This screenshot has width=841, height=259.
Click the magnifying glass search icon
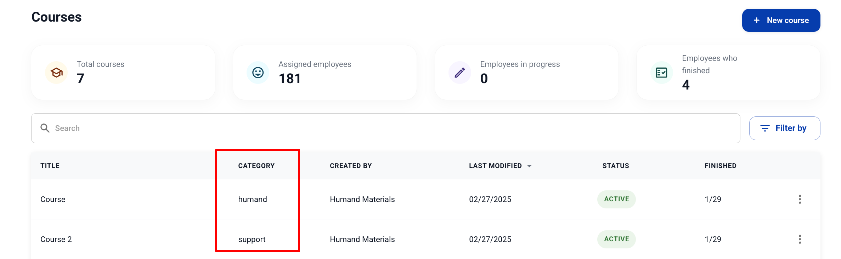click(x=45, y=128)
